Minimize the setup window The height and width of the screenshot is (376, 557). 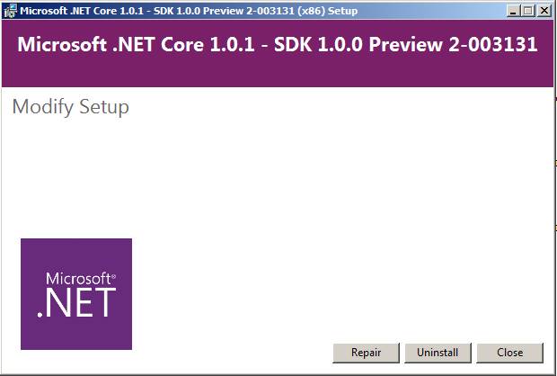pos(512,11)
